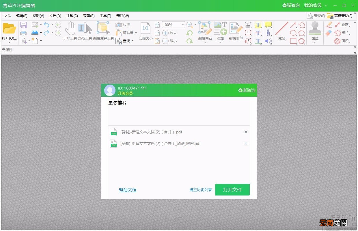Screen dimensions: 358x231
Task: Click the green back navigation arrow
Action: pos(58,25)
